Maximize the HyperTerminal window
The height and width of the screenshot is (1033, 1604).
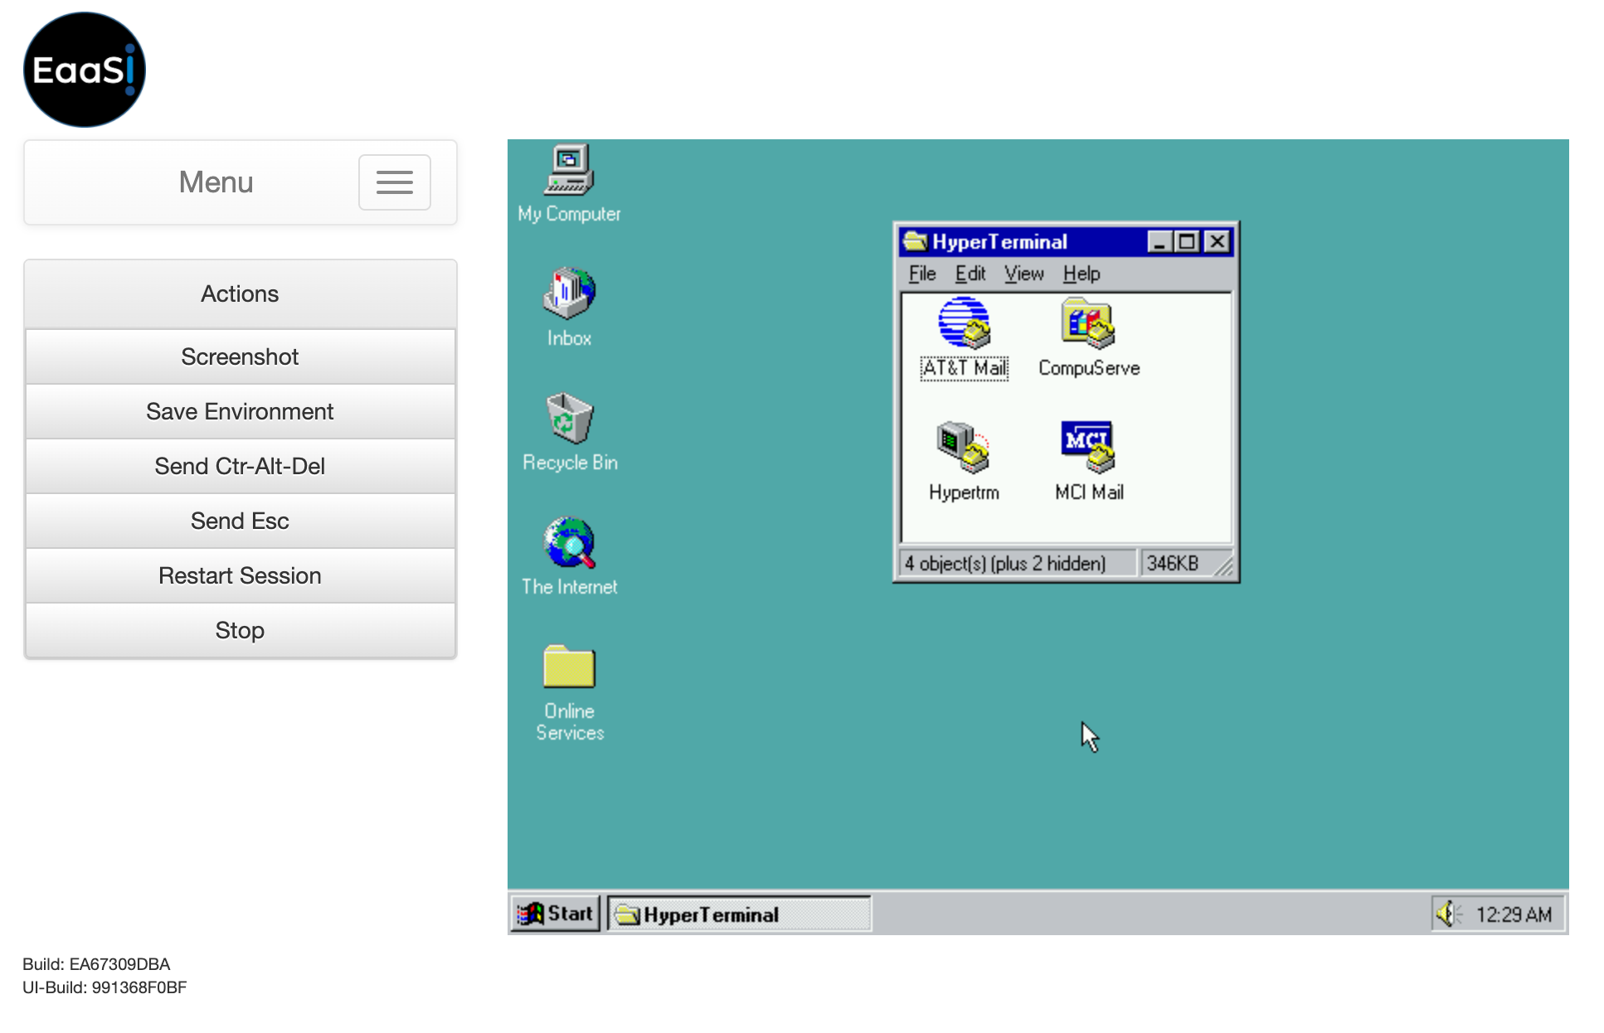pyautogui.click(x=1187, y=242)
